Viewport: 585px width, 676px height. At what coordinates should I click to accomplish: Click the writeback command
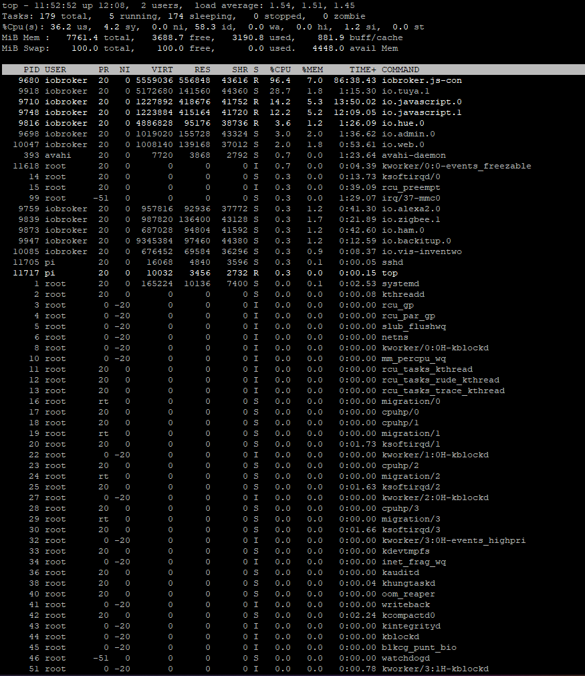click(x=406, y=605)
